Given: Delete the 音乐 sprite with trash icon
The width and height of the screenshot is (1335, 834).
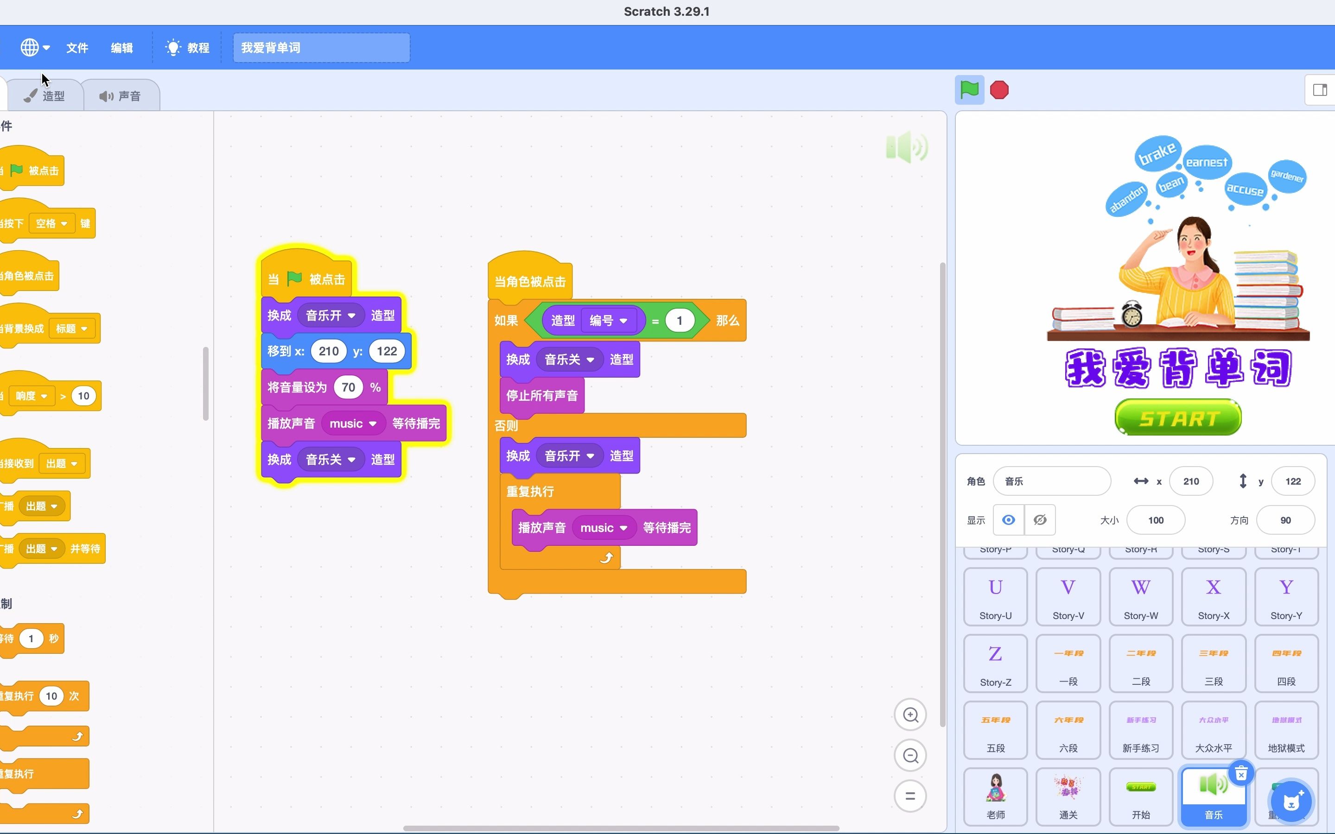Looking at the screenshot, I should (1240, 774).
